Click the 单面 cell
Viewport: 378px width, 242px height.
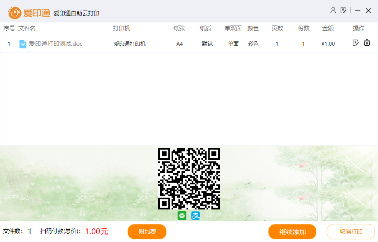pos(233,44)
